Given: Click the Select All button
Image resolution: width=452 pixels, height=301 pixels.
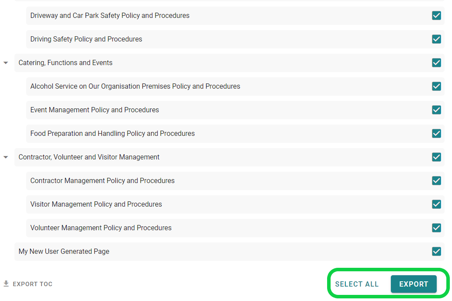Looking at the screenshot, I should 357,284.
